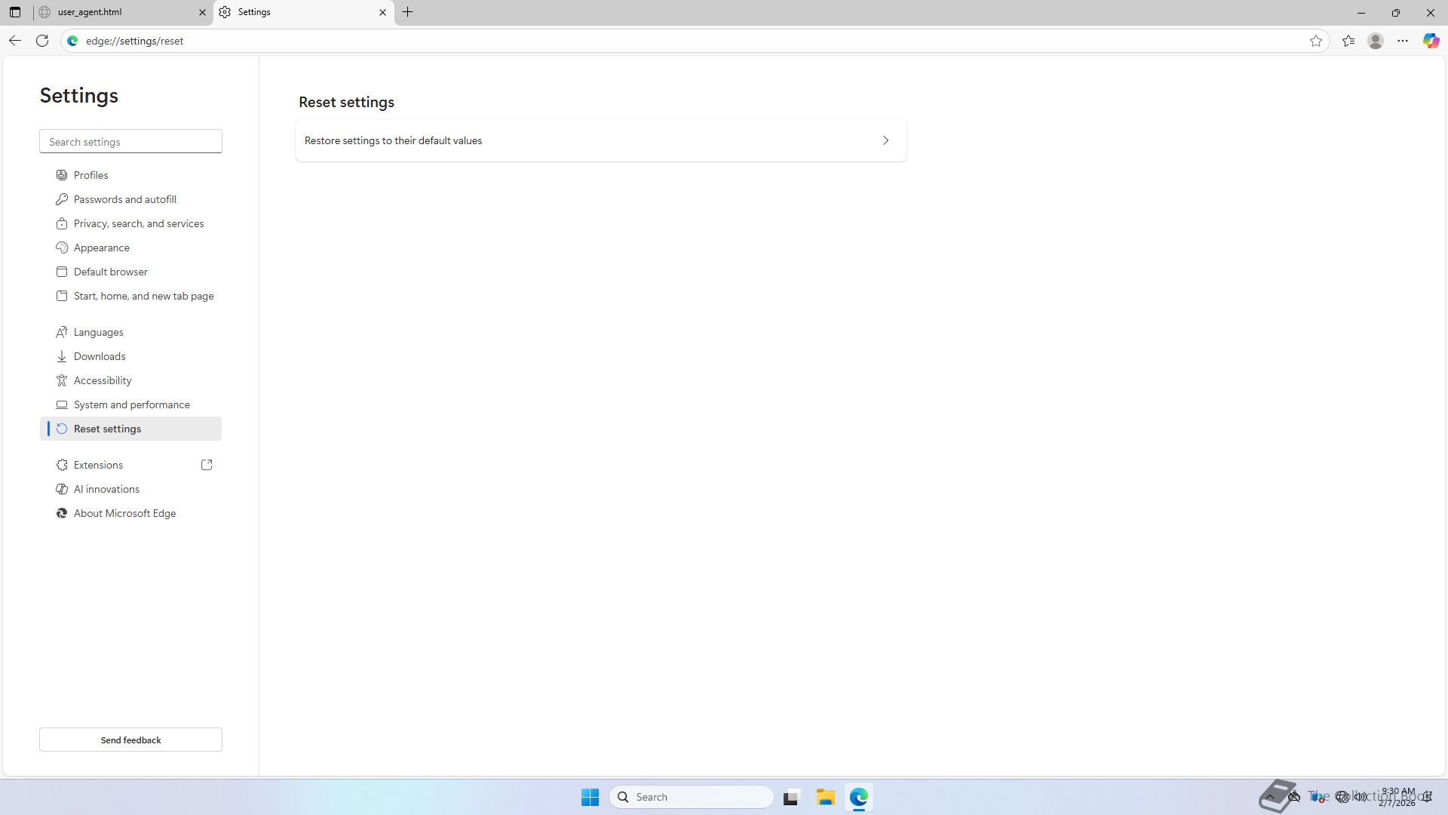Open the Settings and more menu (three dots)

tap(1403, 41)
